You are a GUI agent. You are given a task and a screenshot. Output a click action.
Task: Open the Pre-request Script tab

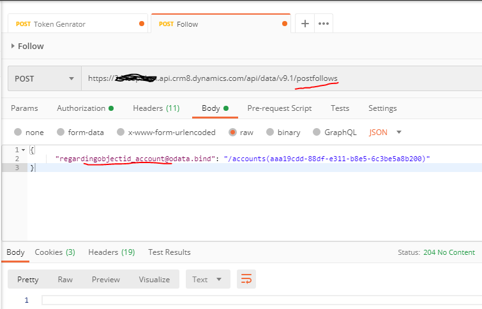click(280, 108)
